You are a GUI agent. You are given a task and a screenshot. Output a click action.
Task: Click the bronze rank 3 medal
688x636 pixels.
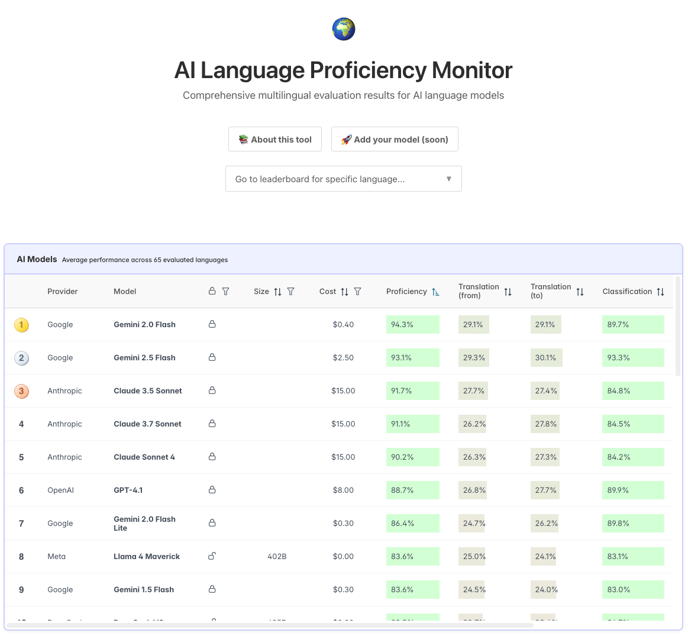tap(21, 391)
